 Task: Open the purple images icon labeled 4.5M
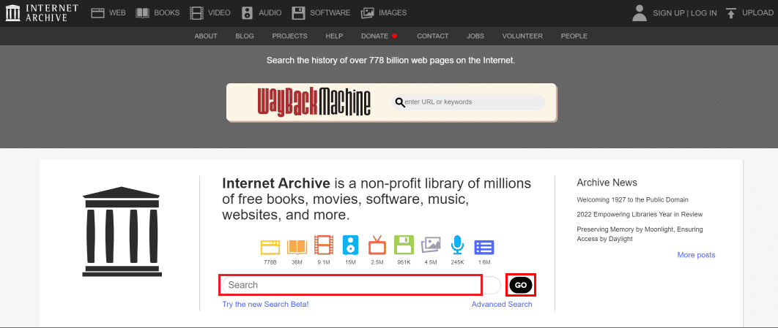431,246
